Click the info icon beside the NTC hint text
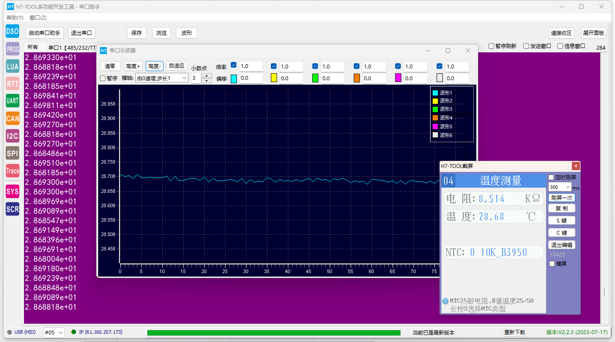 click(445, 301)
